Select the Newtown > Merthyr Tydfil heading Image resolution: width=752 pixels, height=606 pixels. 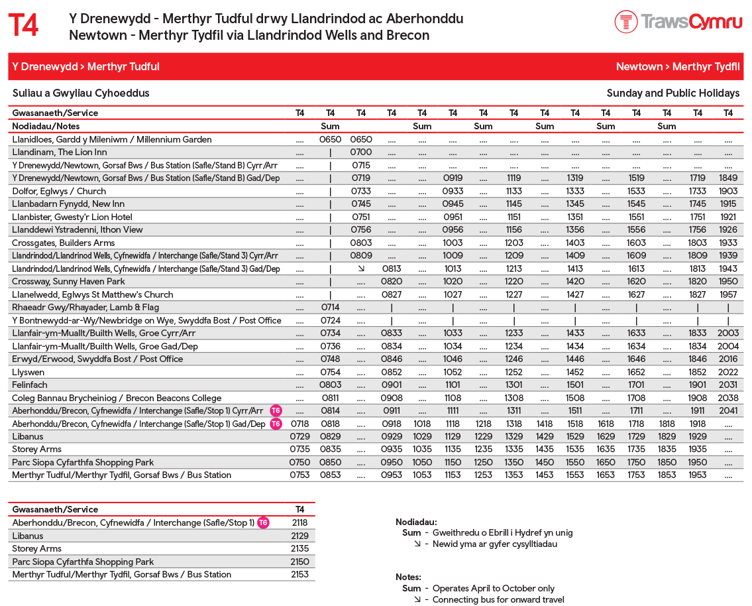click(x=677, y=66)
